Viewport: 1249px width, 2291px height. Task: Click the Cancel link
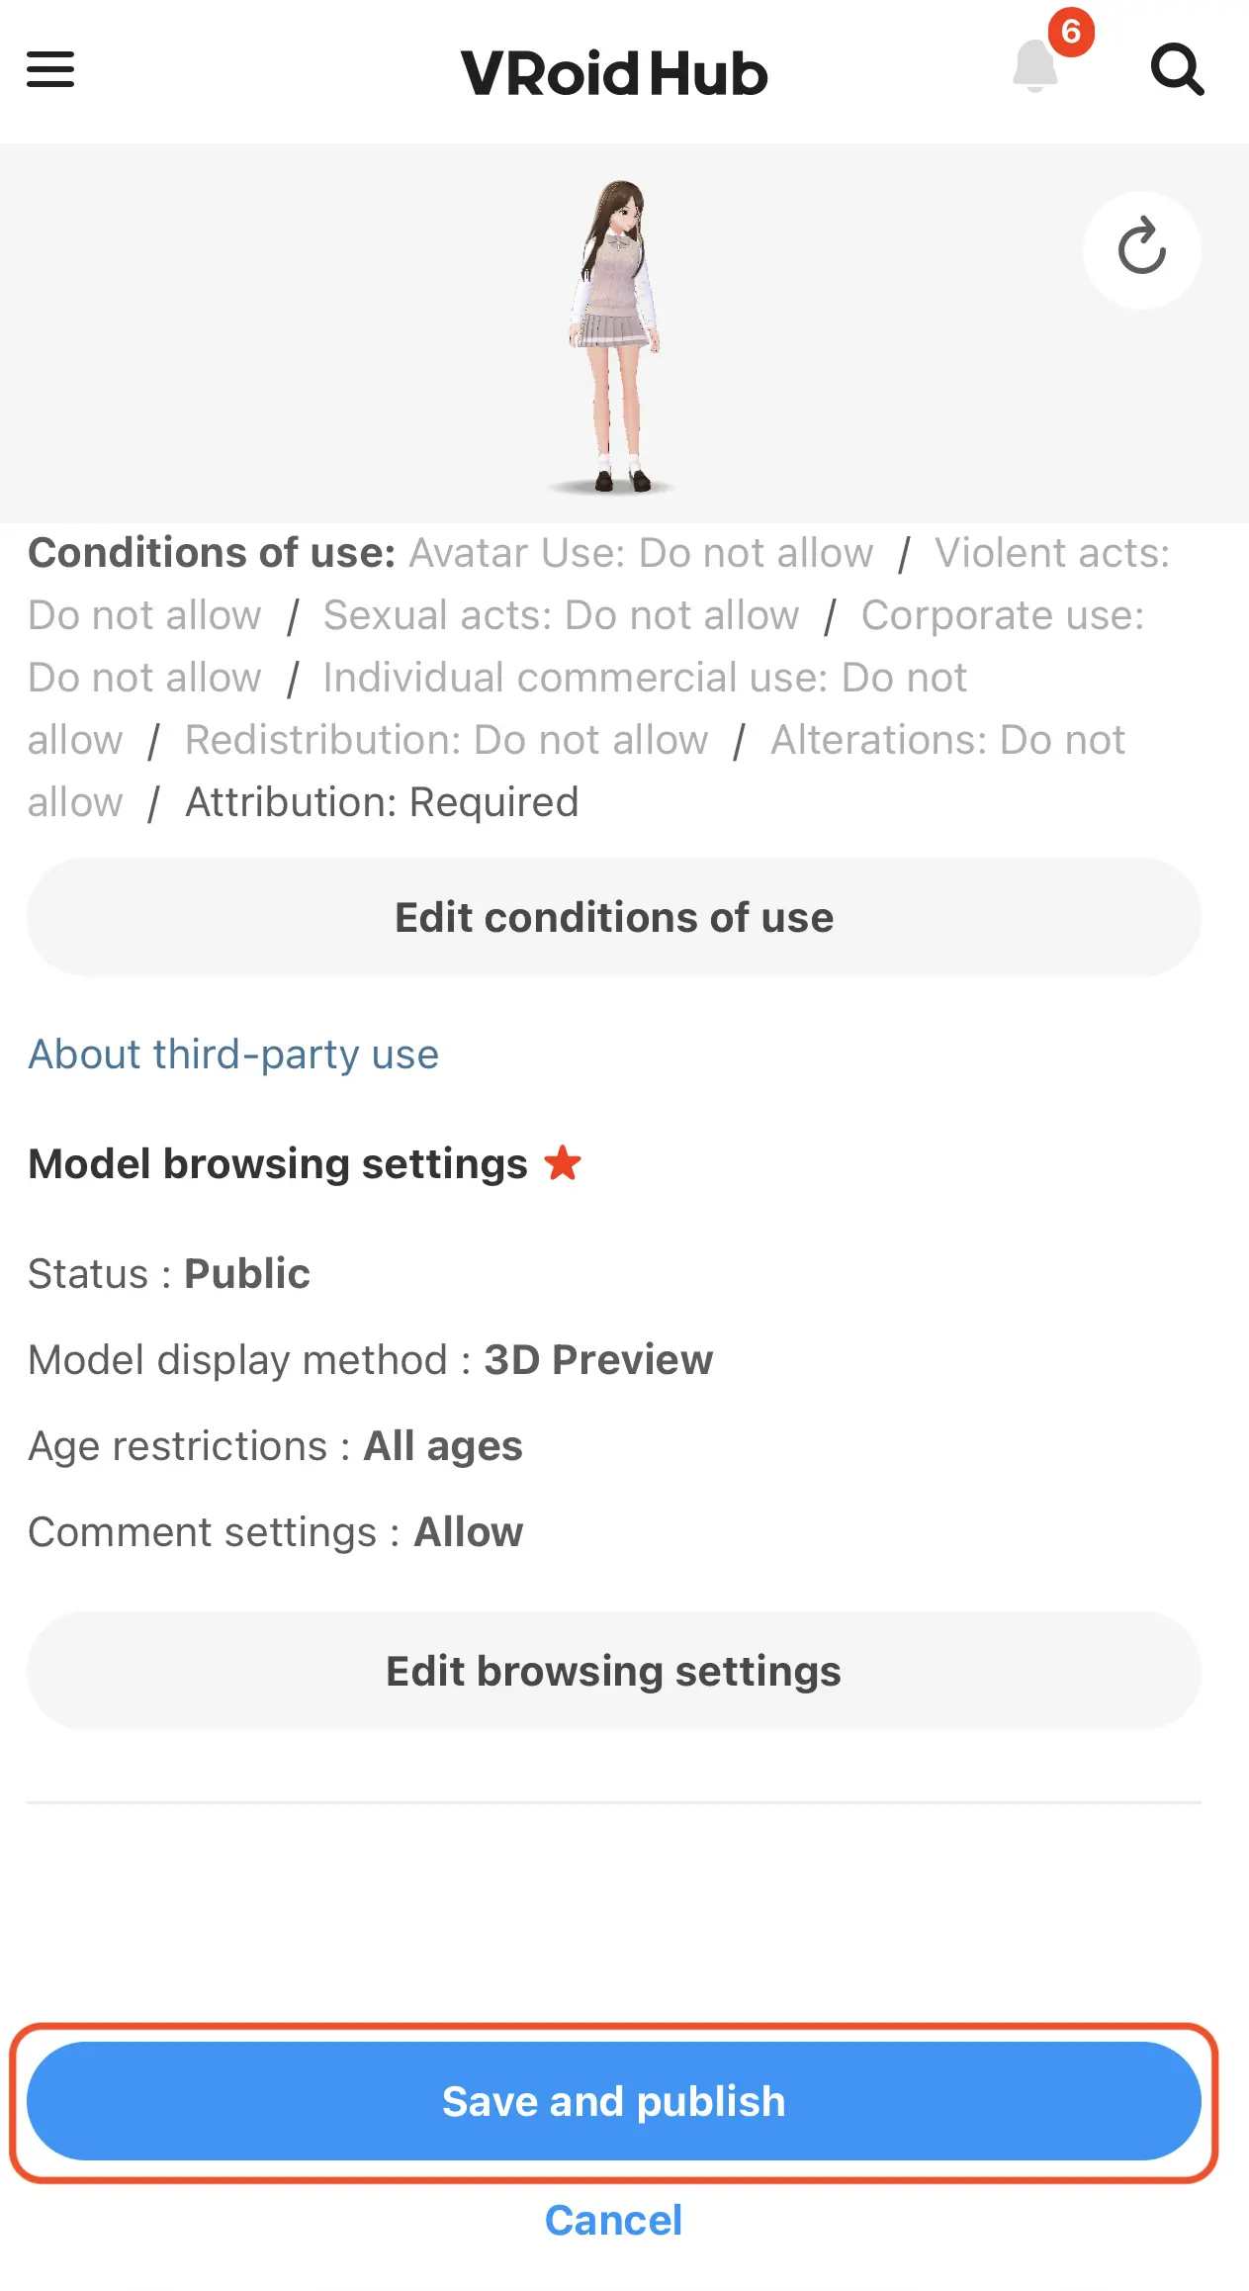point(613,2219)
